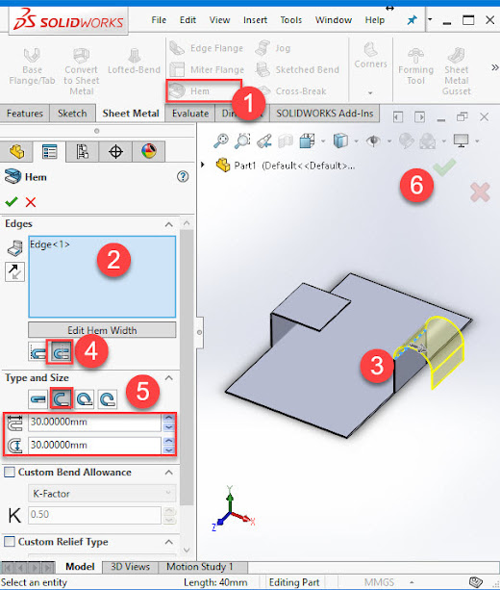Click the hem Length input field

pos(94,423)
